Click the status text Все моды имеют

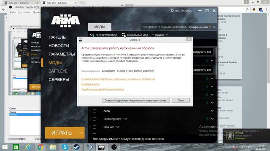(x=128, y=139)
